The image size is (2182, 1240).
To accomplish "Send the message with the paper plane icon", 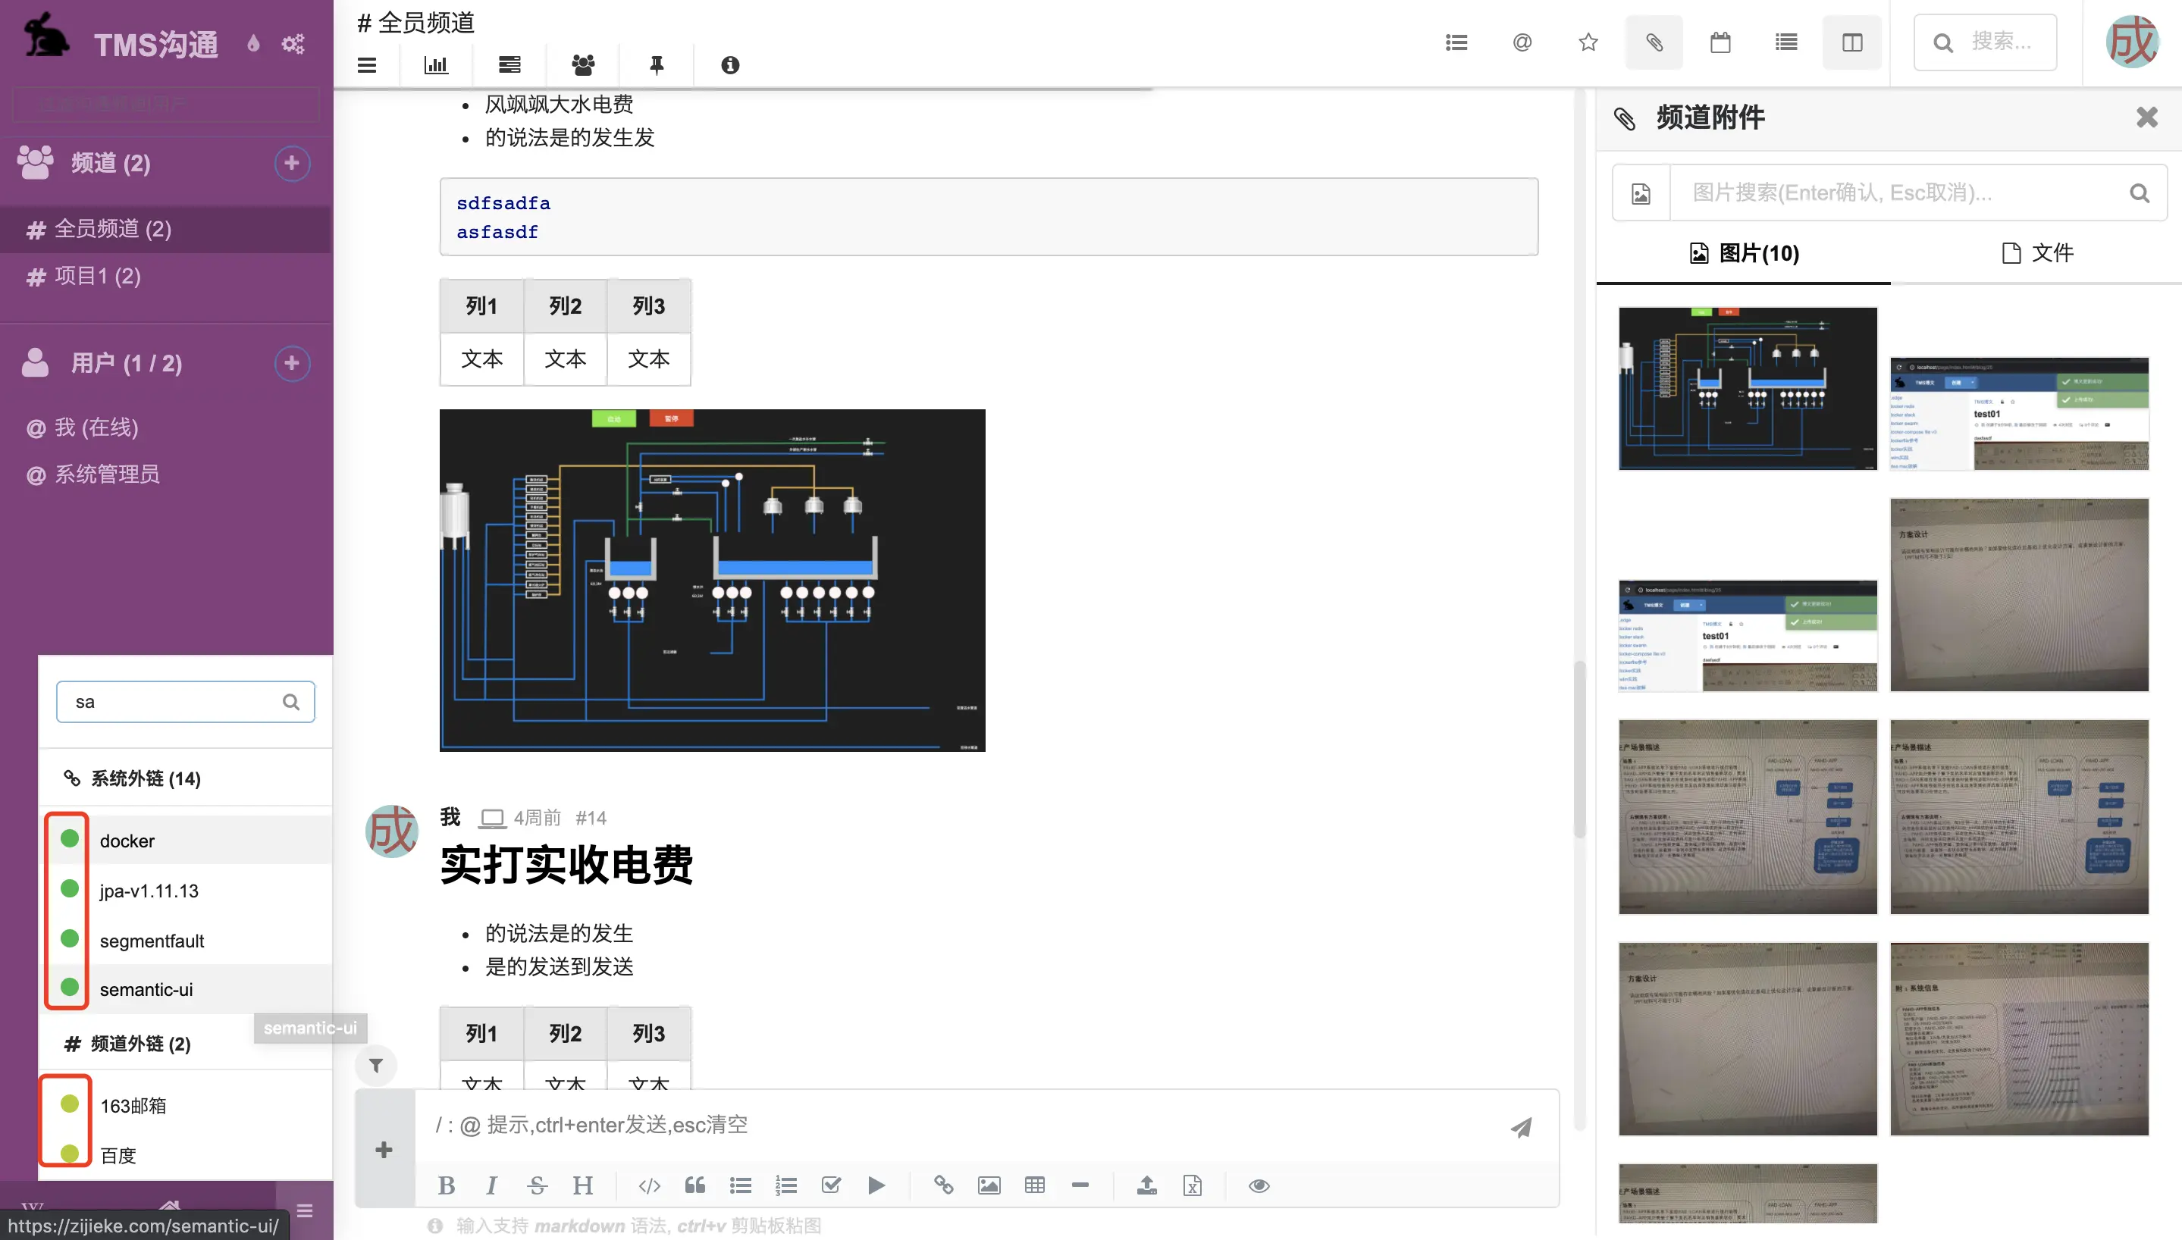I will pos(1521,1127).
